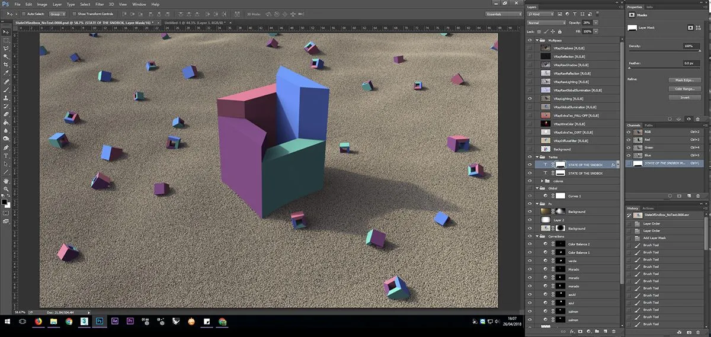Select the Eraser tool

tap(7, 114)
